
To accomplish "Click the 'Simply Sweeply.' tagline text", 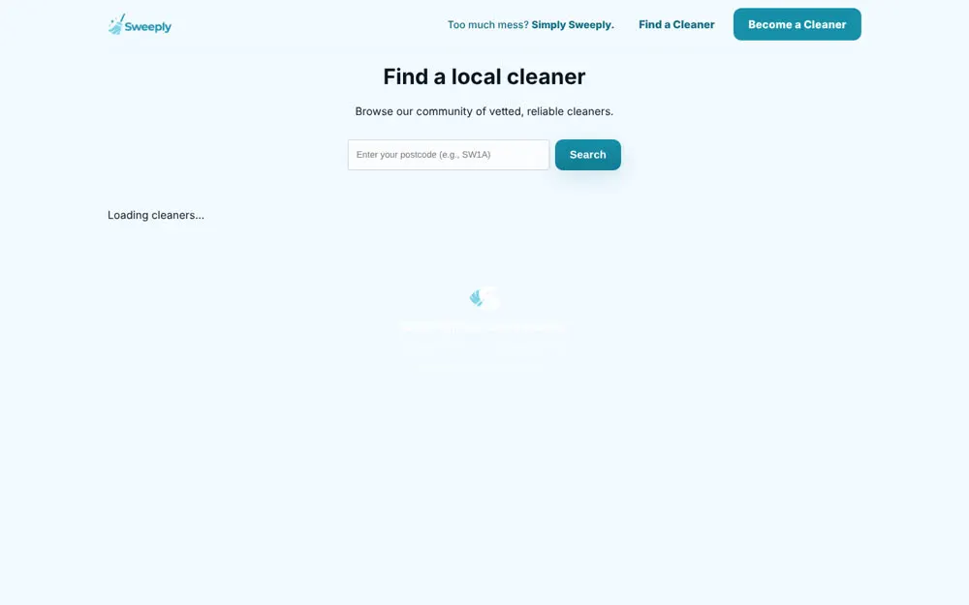I will pyautogui.click(x=573, y=25).
